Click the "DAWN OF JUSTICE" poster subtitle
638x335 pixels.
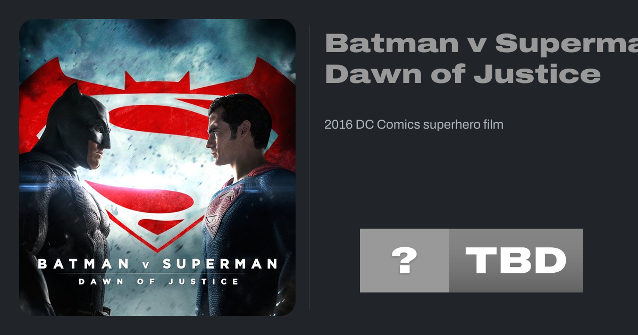click(158, 281)
